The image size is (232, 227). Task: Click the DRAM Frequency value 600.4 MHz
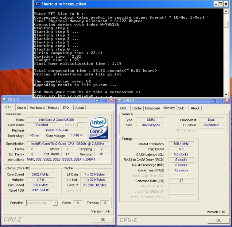tap(181, 144)
